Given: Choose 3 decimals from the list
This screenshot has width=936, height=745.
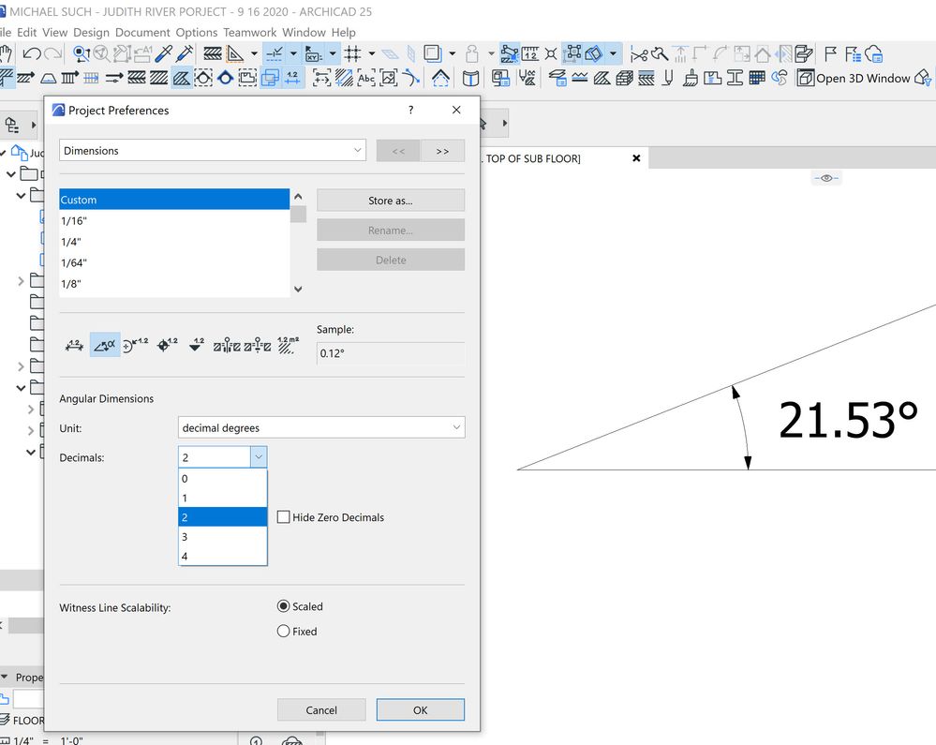Looking at the screenshot, I should click(223, 537).
